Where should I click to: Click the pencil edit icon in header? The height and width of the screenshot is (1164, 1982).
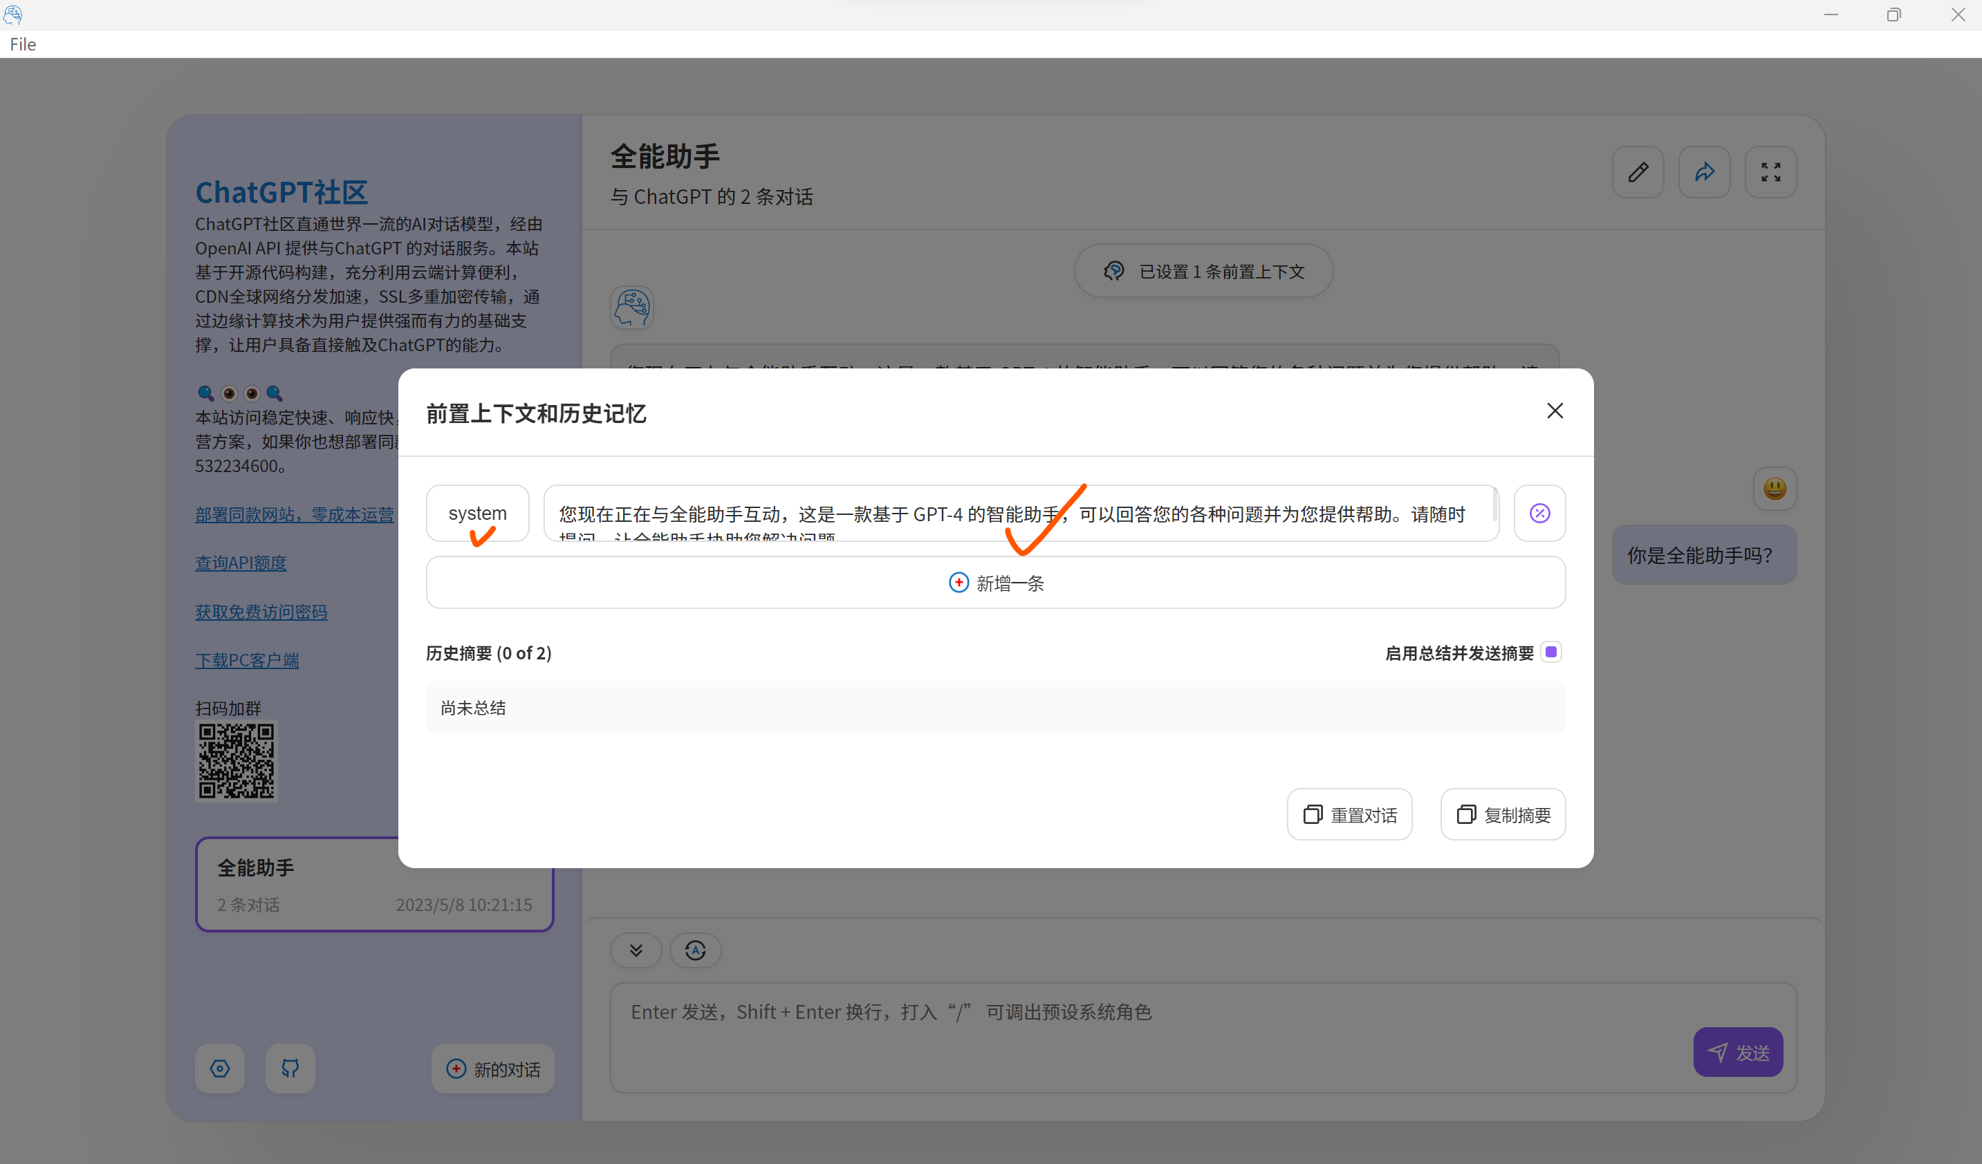pyautogui.click(x=1638, y=172)
